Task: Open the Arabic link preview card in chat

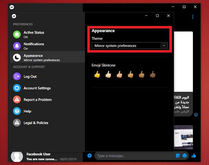Action: [x=183, y=74]
